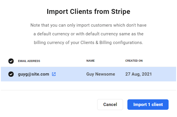
Task: Select the guyg@site.com email text
Action: 34,74
